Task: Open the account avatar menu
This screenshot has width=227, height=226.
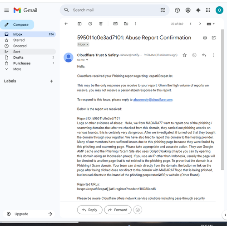Action: click(x=219, y=10)
